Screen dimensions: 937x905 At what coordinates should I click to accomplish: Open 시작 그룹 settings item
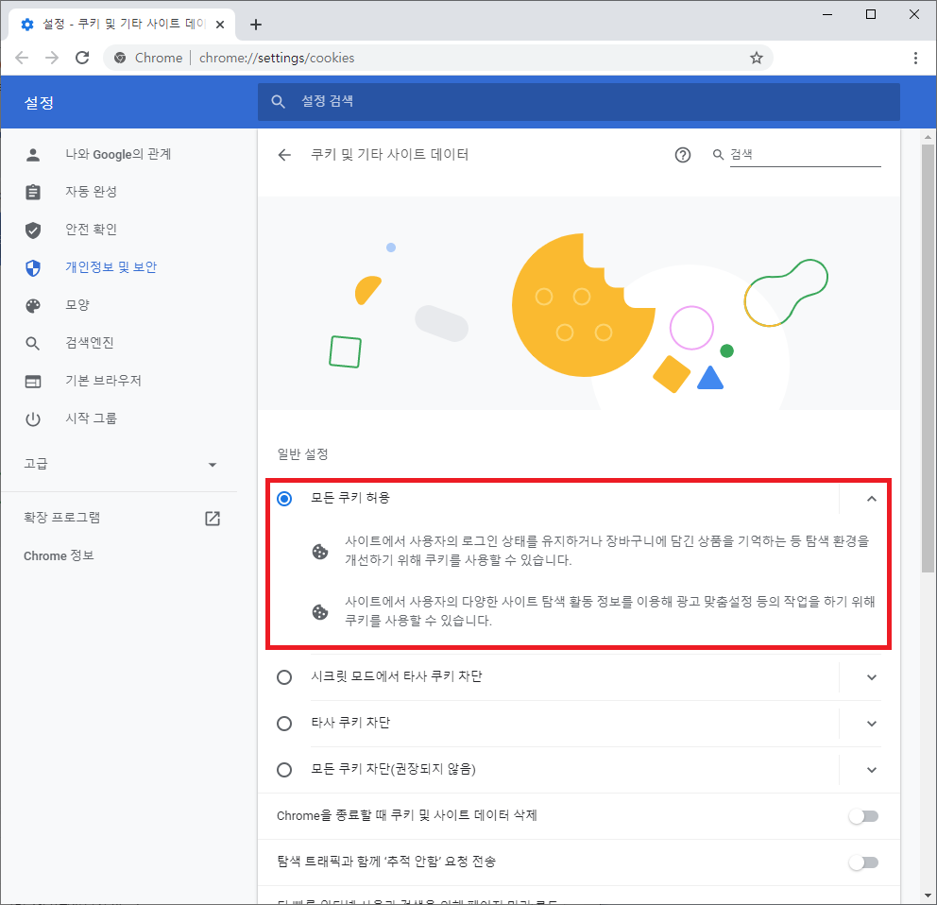(x=91, y=418)
